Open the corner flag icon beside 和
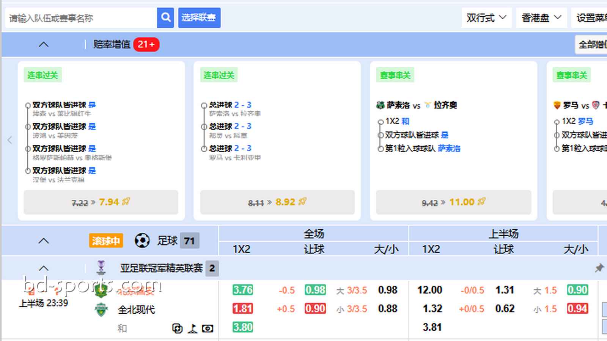 [x=193, y=328]
